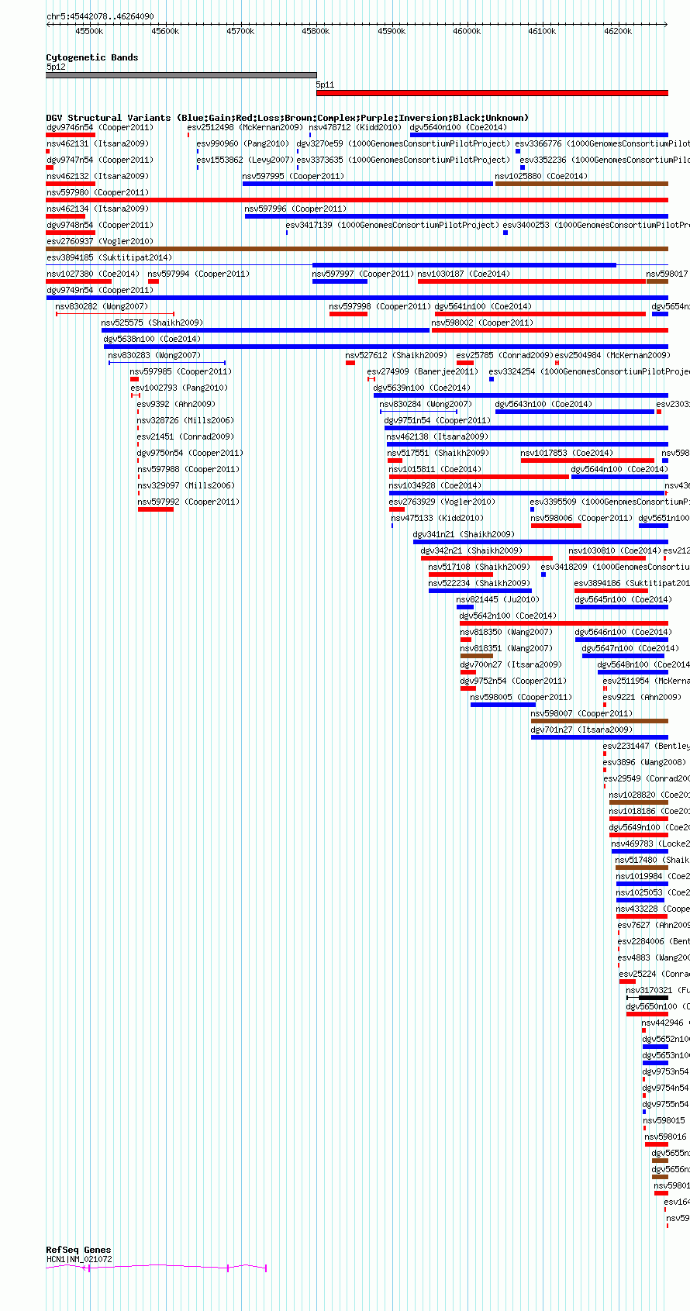The height and width of the screenshot is (1311, 690).
Task: Click the red 5p11 cytogenetic band
Action: (x=492, y=93)
